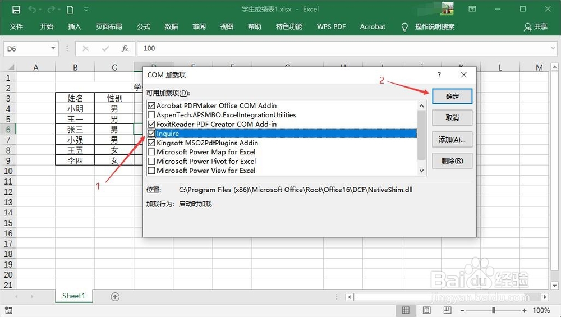Image resolution: width=561 pixels, height=317 pixels.
Task: Click the help question mark in the COM dialog
Action: click(439, 75)
